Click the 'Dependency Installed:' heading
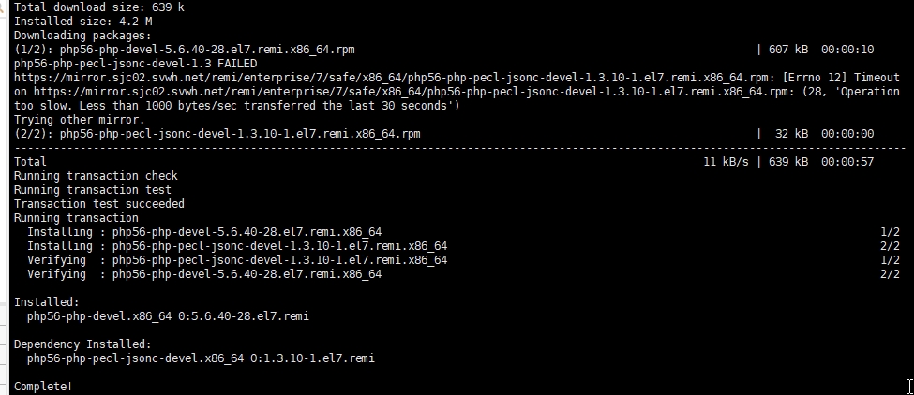Viewport: 914px width, 395px height. [82, 344]
